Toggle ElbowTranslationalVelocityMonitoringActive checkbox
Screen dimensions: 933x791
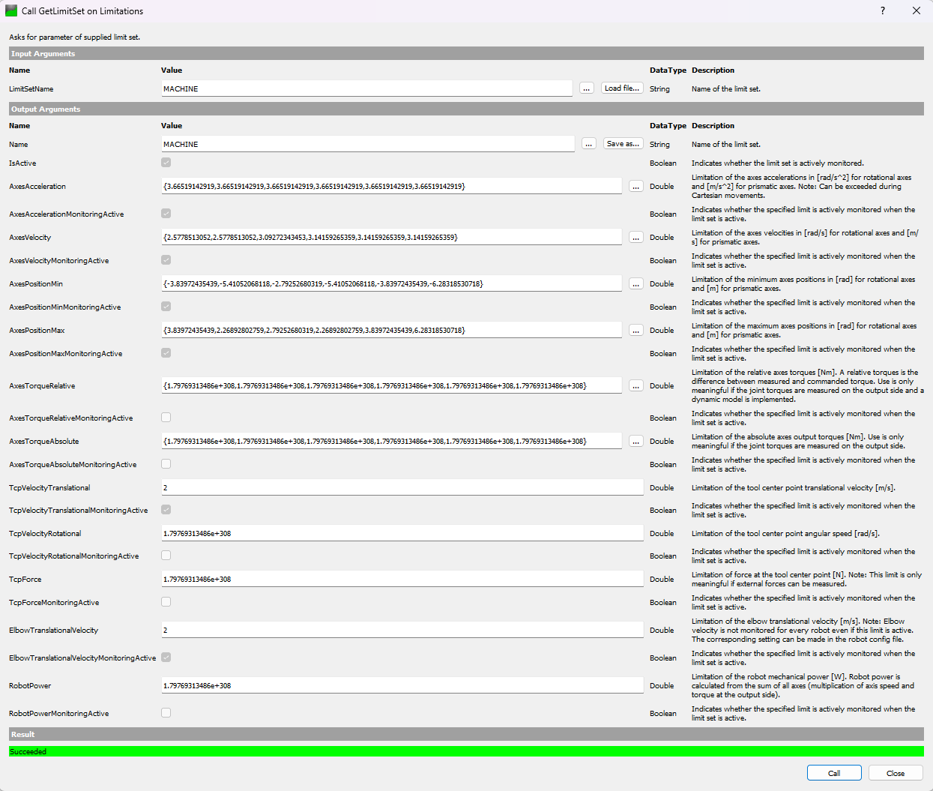[166, 658]
